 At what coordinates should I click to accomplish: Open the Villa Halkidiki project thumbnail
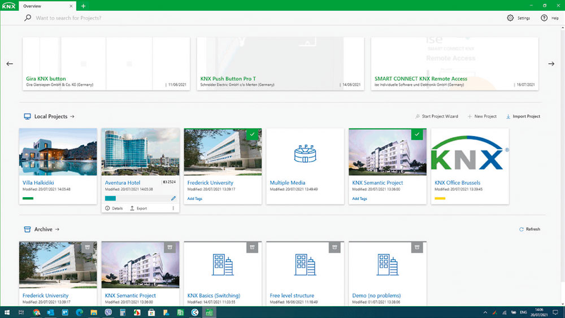(58, 152)
